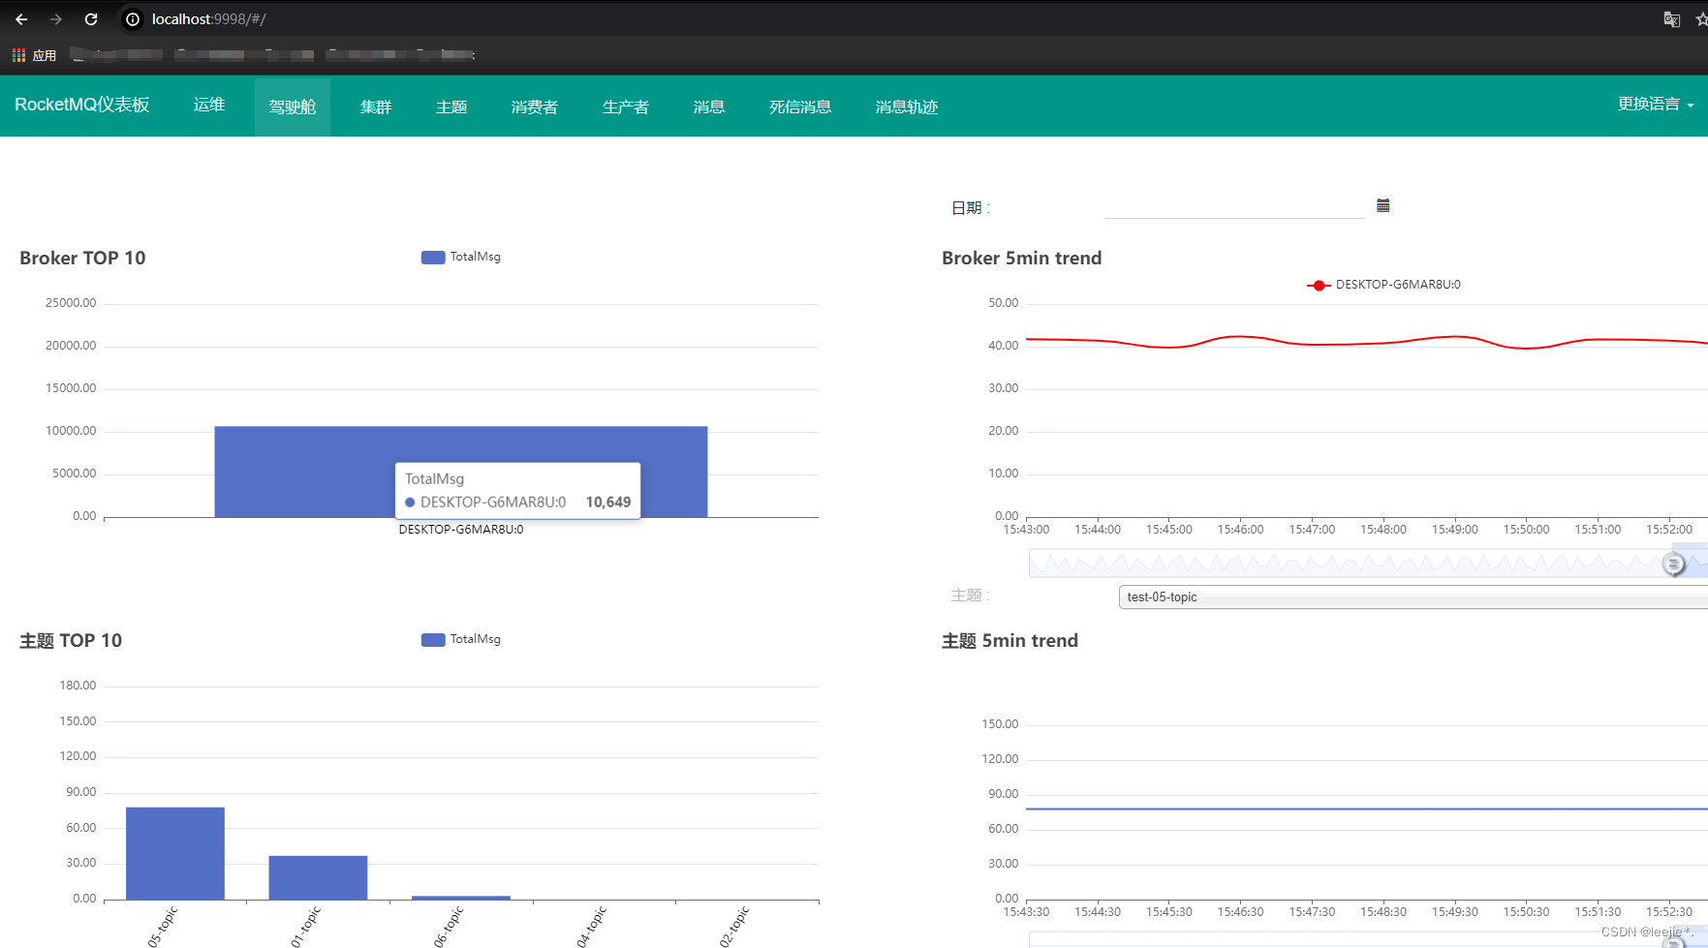Click the translate page icon

[x=1671, y=19]
